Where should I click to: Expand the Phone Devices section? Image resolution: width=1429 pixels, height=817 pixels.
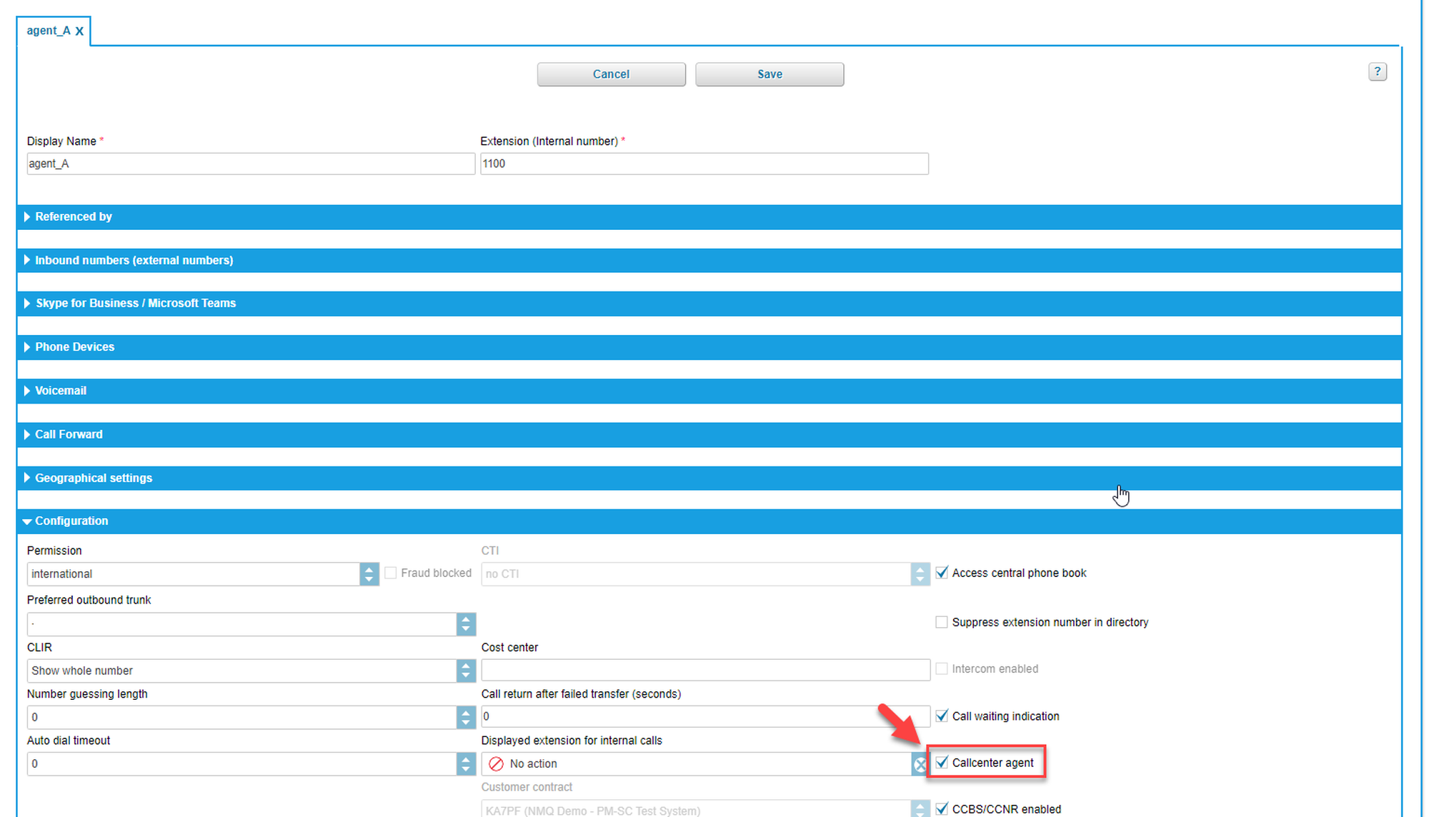(74, 347)
